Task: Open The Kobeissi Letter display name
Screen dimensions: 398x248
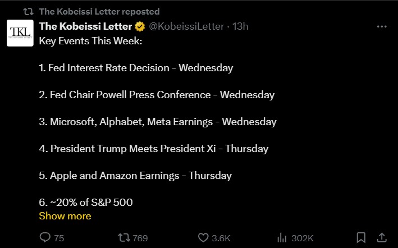Action: (85, 26)
